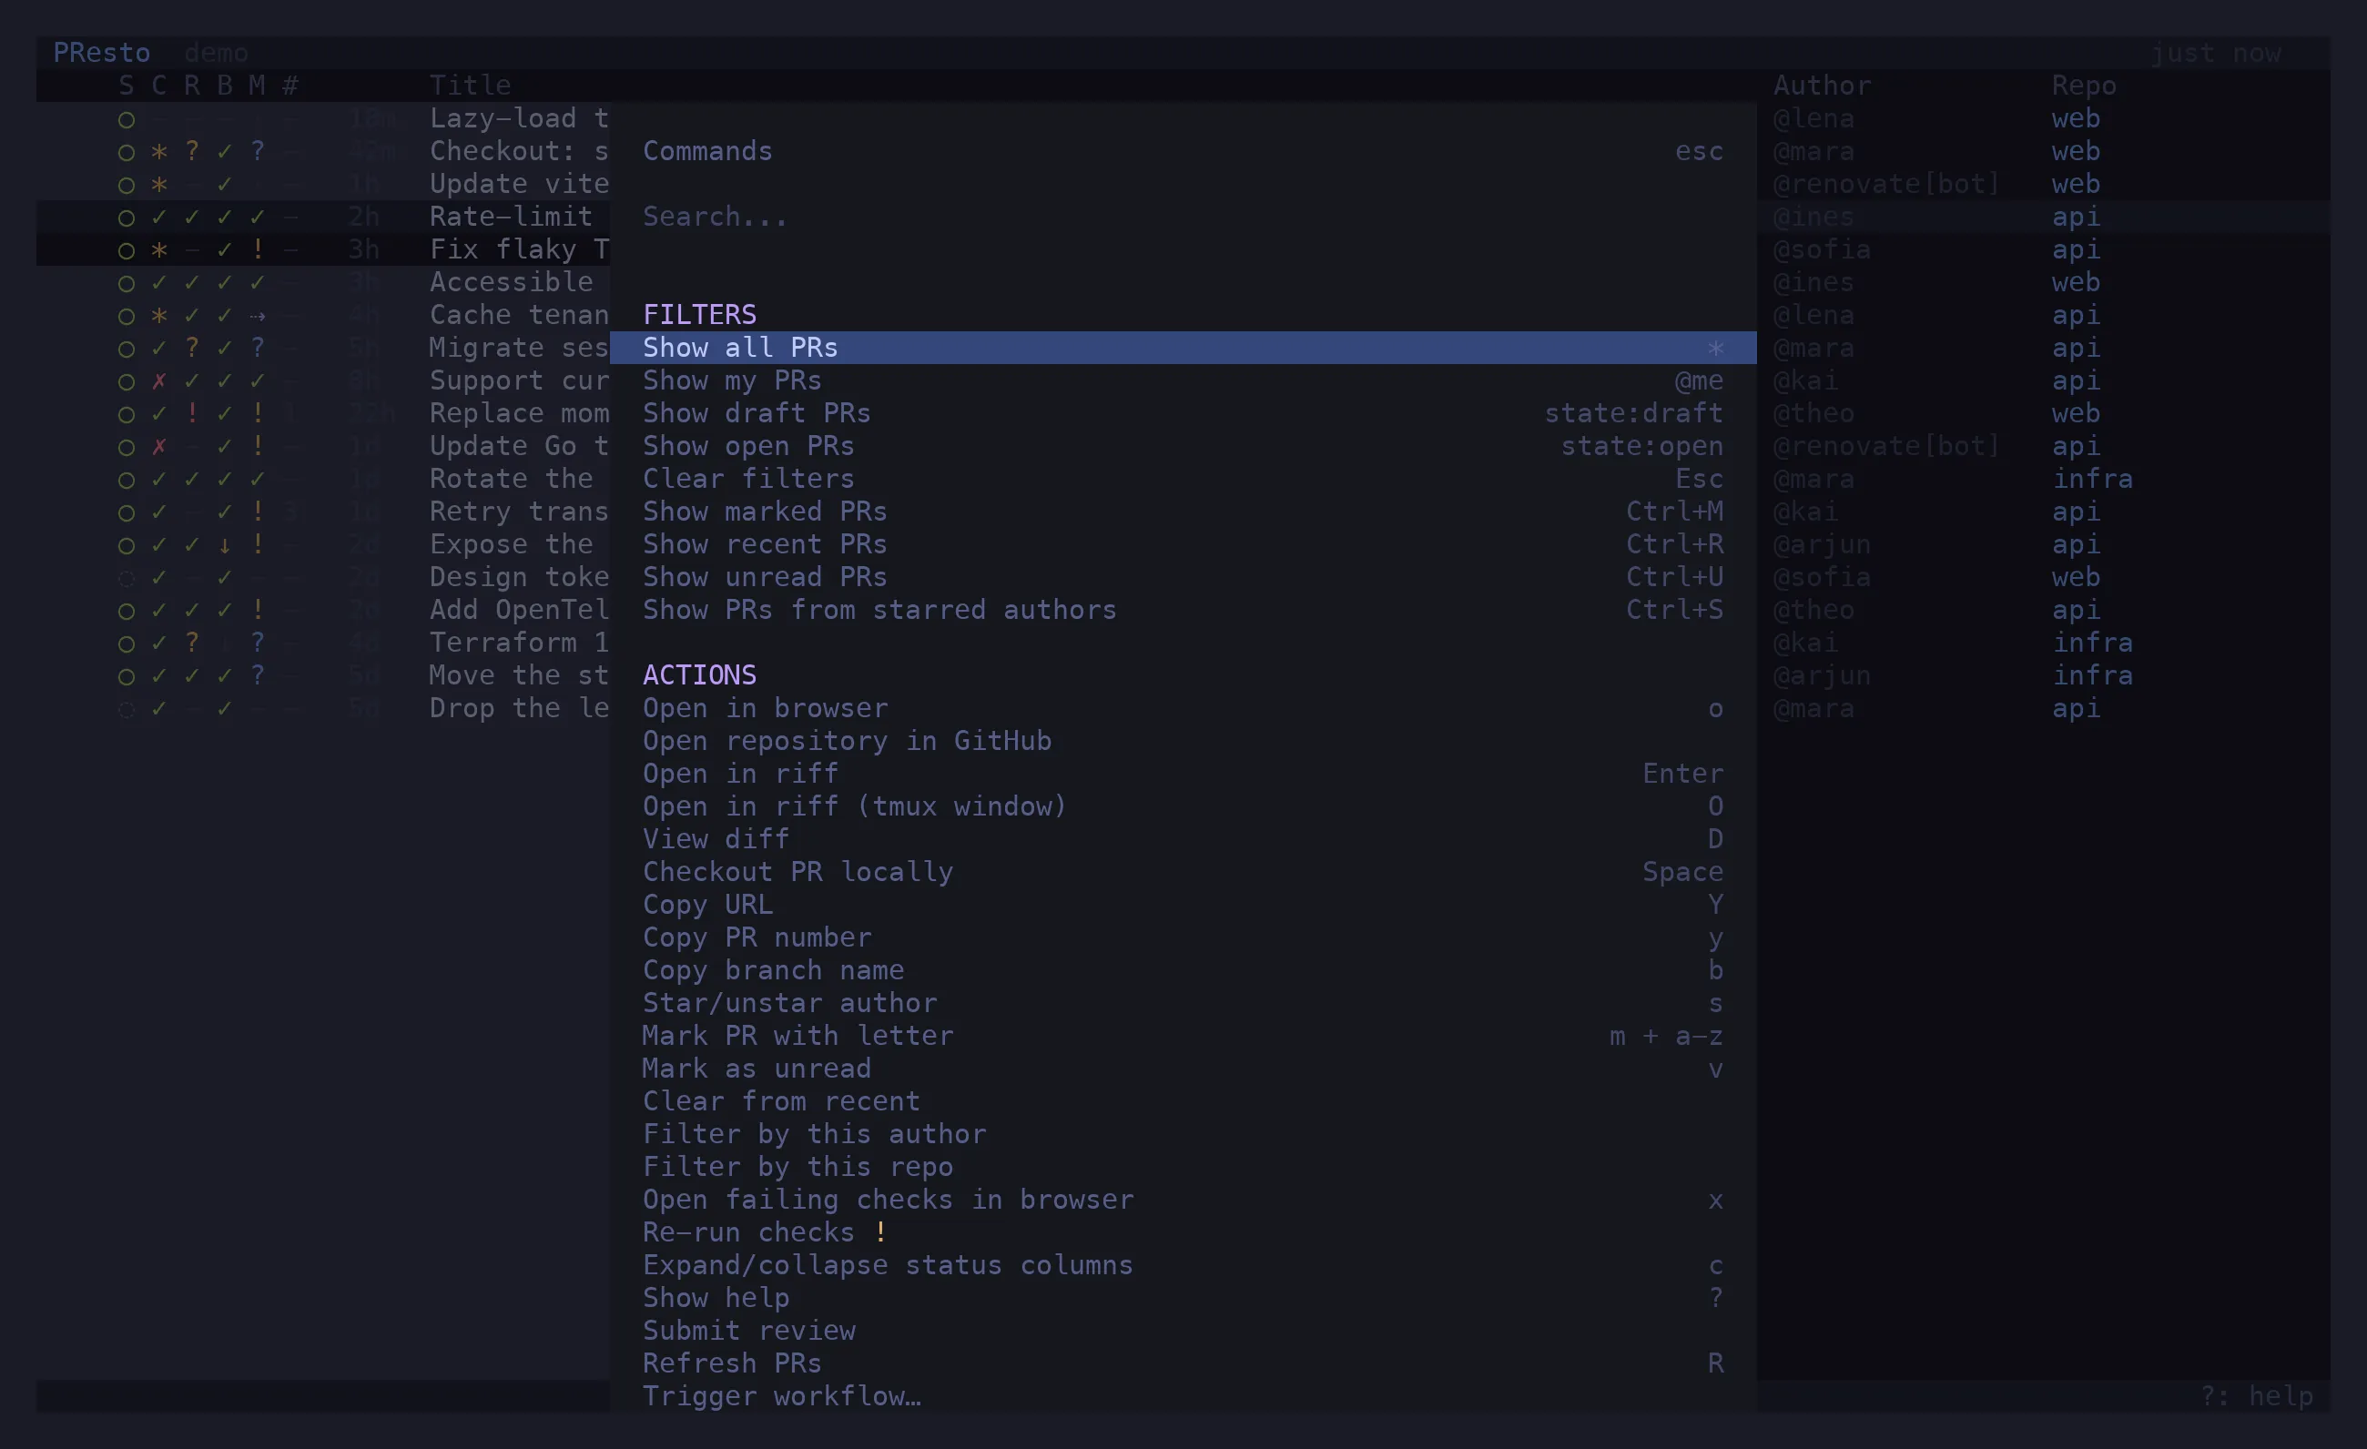
Task: Choose Copy URL action
Action: coord(1183,905)
